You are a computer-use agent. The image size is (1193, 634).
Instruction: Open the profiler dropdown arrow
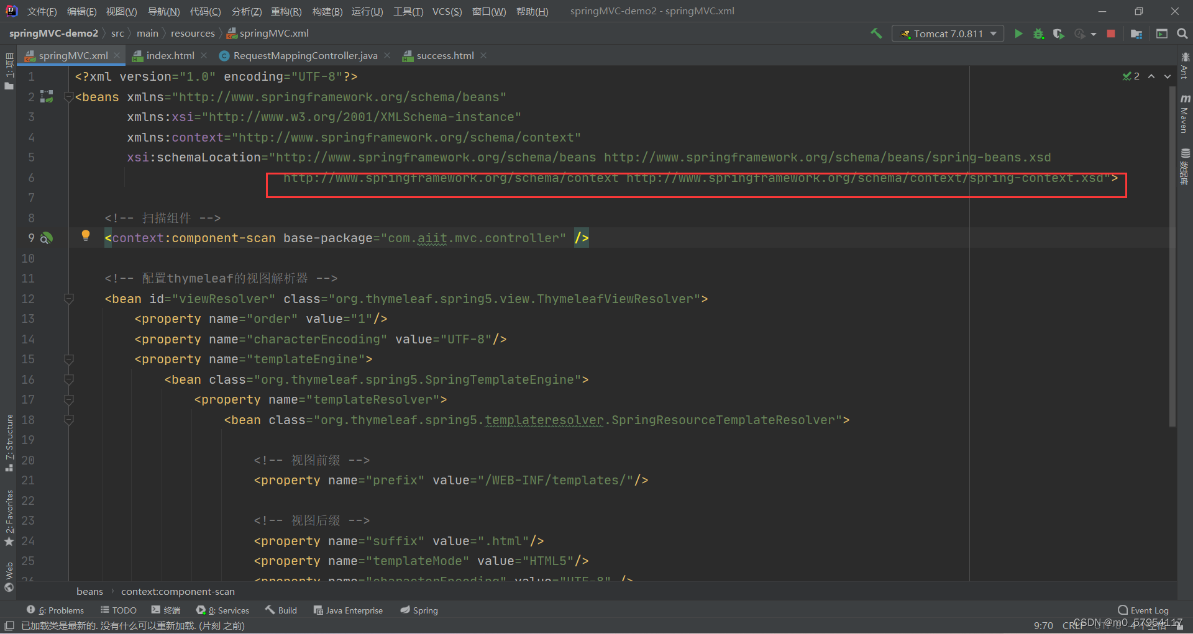point(1094,34)
